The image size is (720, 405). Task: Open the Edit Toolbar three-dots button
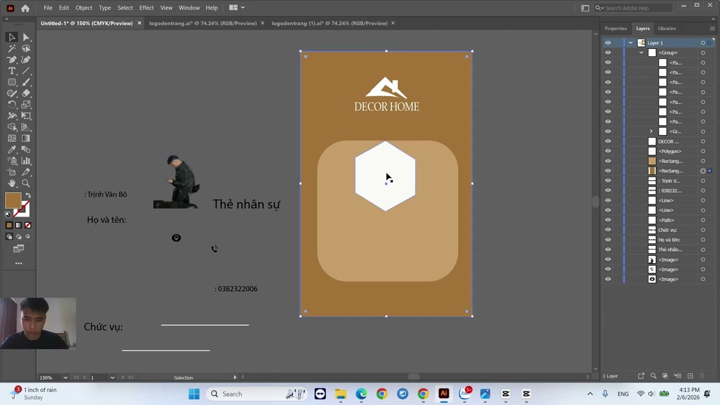click(19, 263)
